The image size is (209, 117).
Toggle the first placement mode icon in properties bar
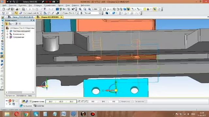point(23,101)
